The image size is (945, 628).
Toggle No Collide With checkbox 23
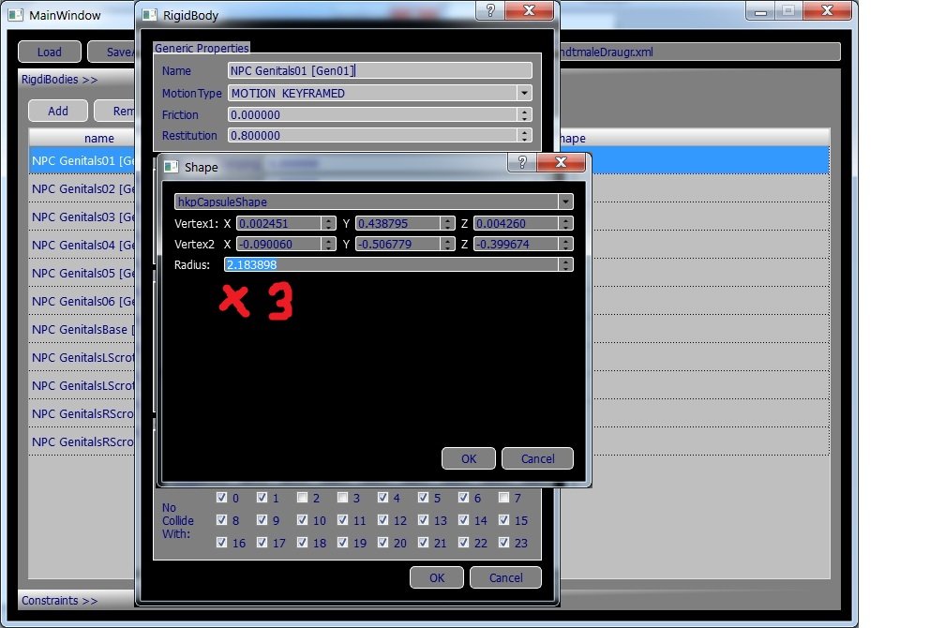tap(503, 542)
